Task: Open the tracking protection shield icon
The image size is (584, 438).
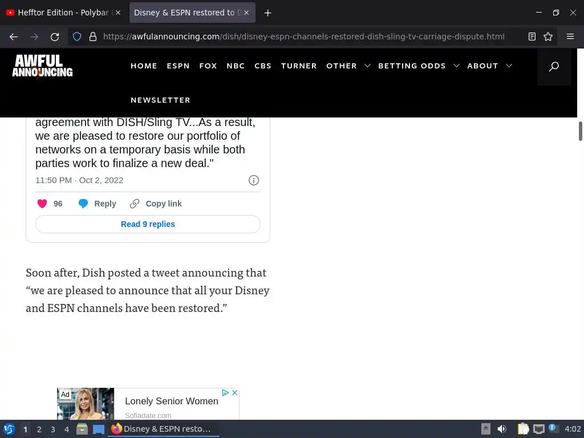Action: [77, 36]
